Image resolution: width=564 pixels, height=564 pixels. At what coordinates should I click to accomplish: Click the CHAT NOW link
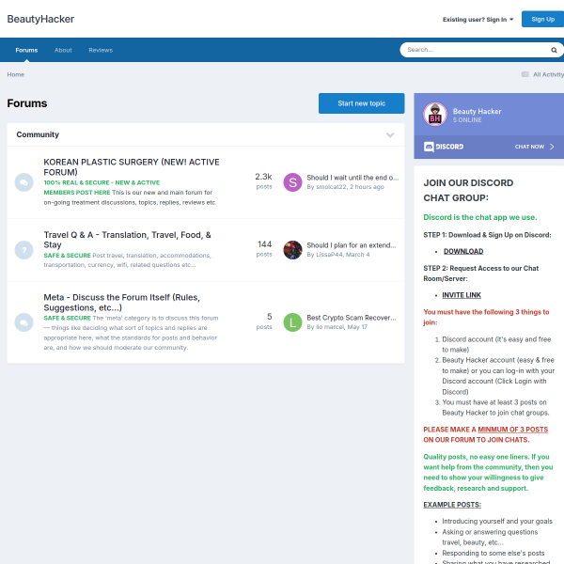coord(529,147)
